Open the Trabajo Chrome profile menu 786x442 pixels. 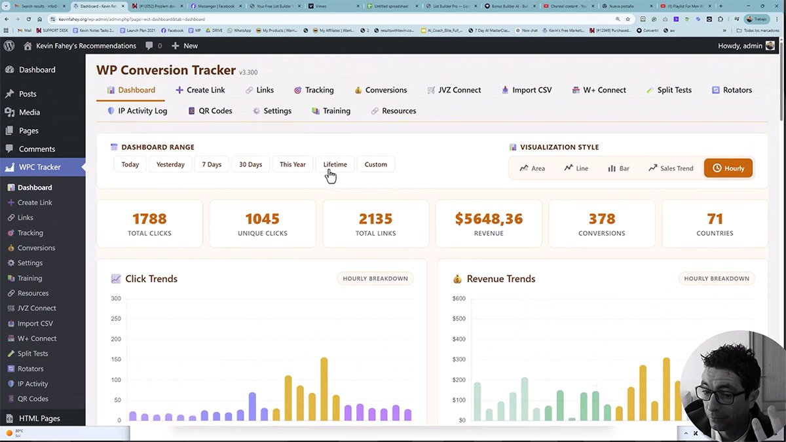click(x=757, y=20)
